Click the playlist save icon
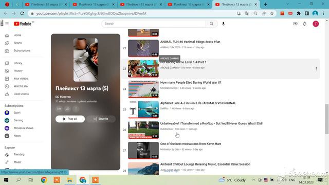The height and width of the screenshot is (185, 329). pos(59,109)
